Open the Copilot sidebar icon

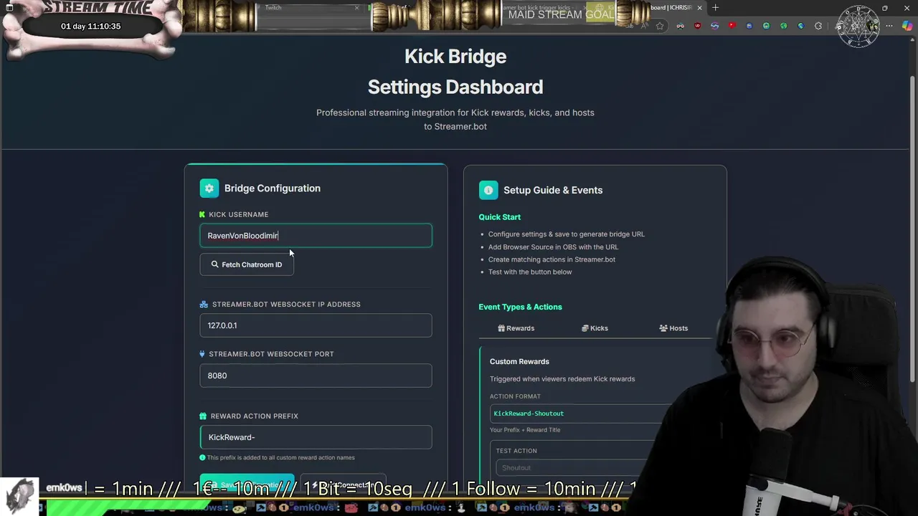coord(908,26)
